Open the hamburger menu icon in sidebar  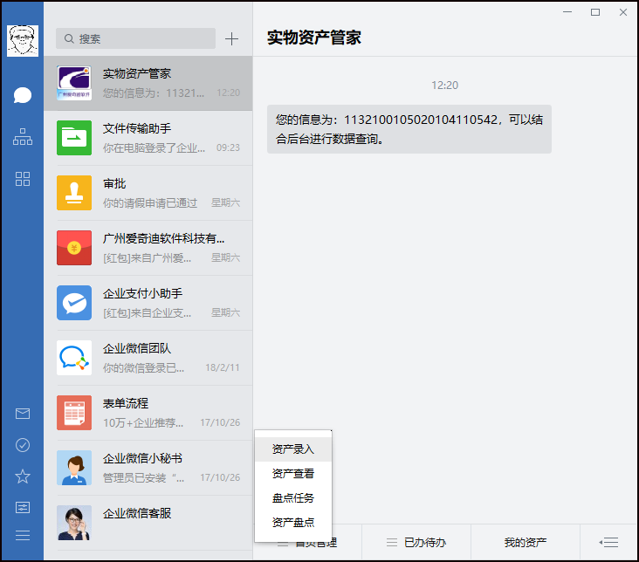(23, 535)
